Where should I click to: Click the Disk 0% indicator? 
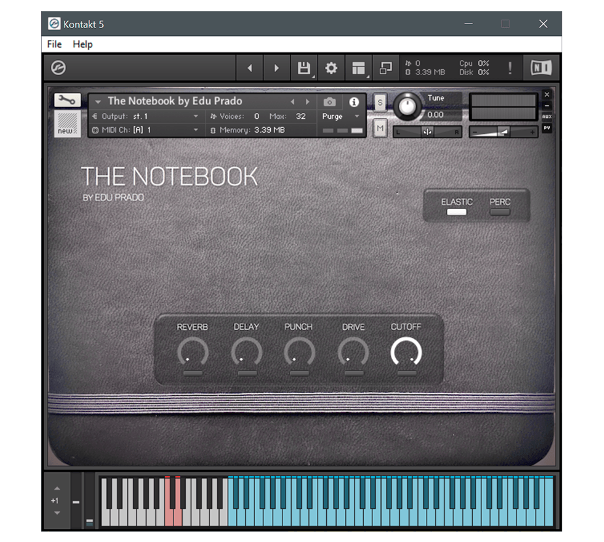click(474, 72)
